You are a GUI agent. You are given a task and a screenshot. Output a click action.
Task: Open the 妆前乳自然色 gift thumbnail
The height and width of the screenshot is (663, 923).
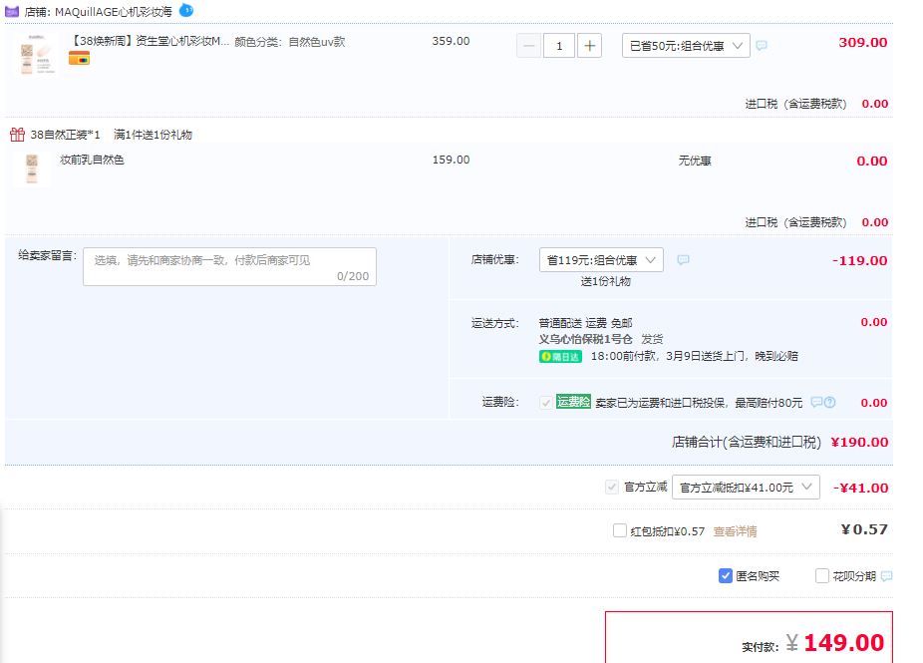[32, 168]
